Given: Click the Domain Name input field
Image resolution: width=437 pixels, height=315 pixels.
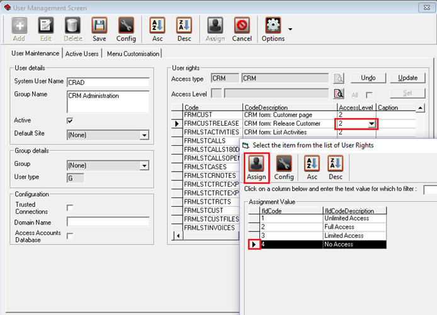Looking at the screenshot, I should point(108,222).
